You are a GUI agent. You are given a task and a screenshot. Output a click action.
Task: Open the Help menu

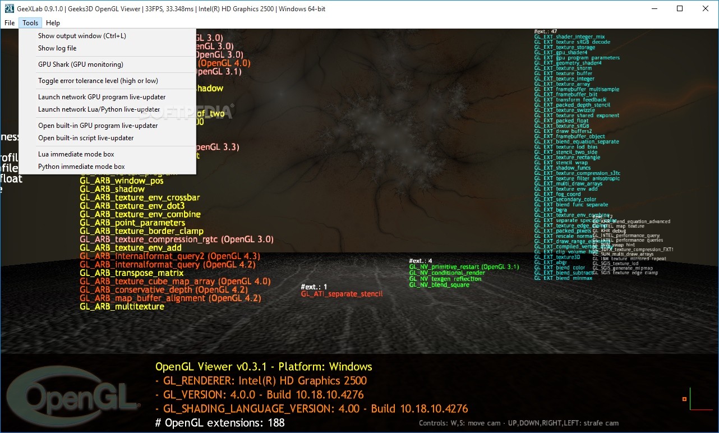click(x=53, y=23)
